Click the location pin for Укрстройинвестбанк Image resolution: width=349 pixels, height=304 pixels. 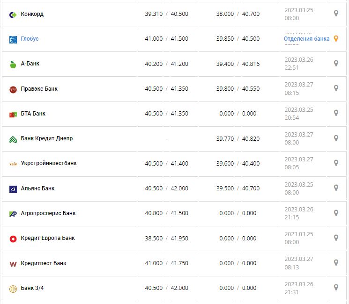[336, 163]
